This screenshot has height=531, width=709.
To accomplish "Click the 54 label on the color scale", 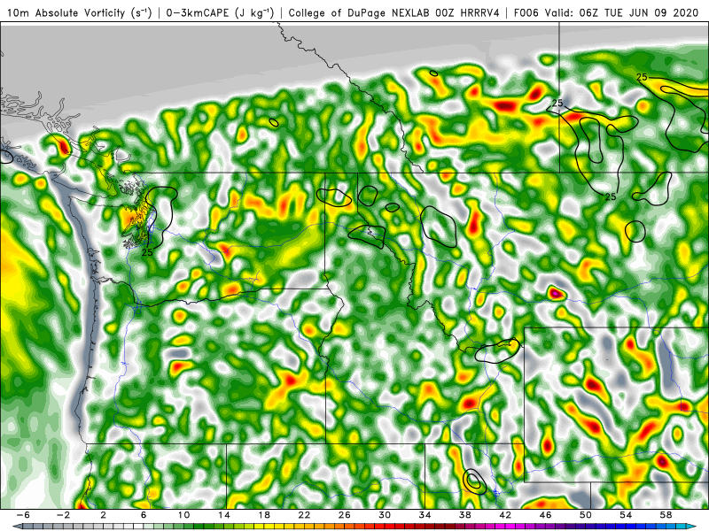I will pos(627,515).
